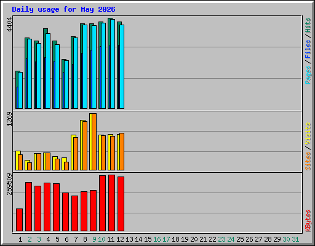315x246 pixels.
Task: Click the day 10 red KBytes bar
Action: (x=102, y=204)
